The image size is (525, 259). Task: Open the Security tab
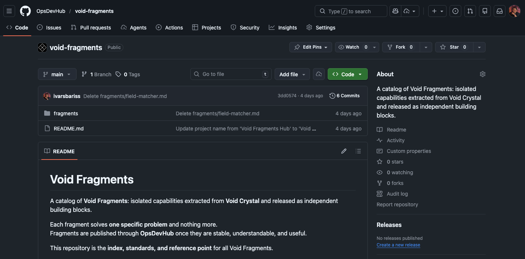pyautogui.click(x=245, y=28)
